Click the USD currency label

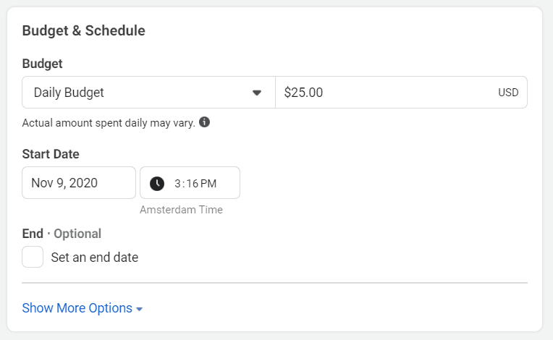(508, 93)
